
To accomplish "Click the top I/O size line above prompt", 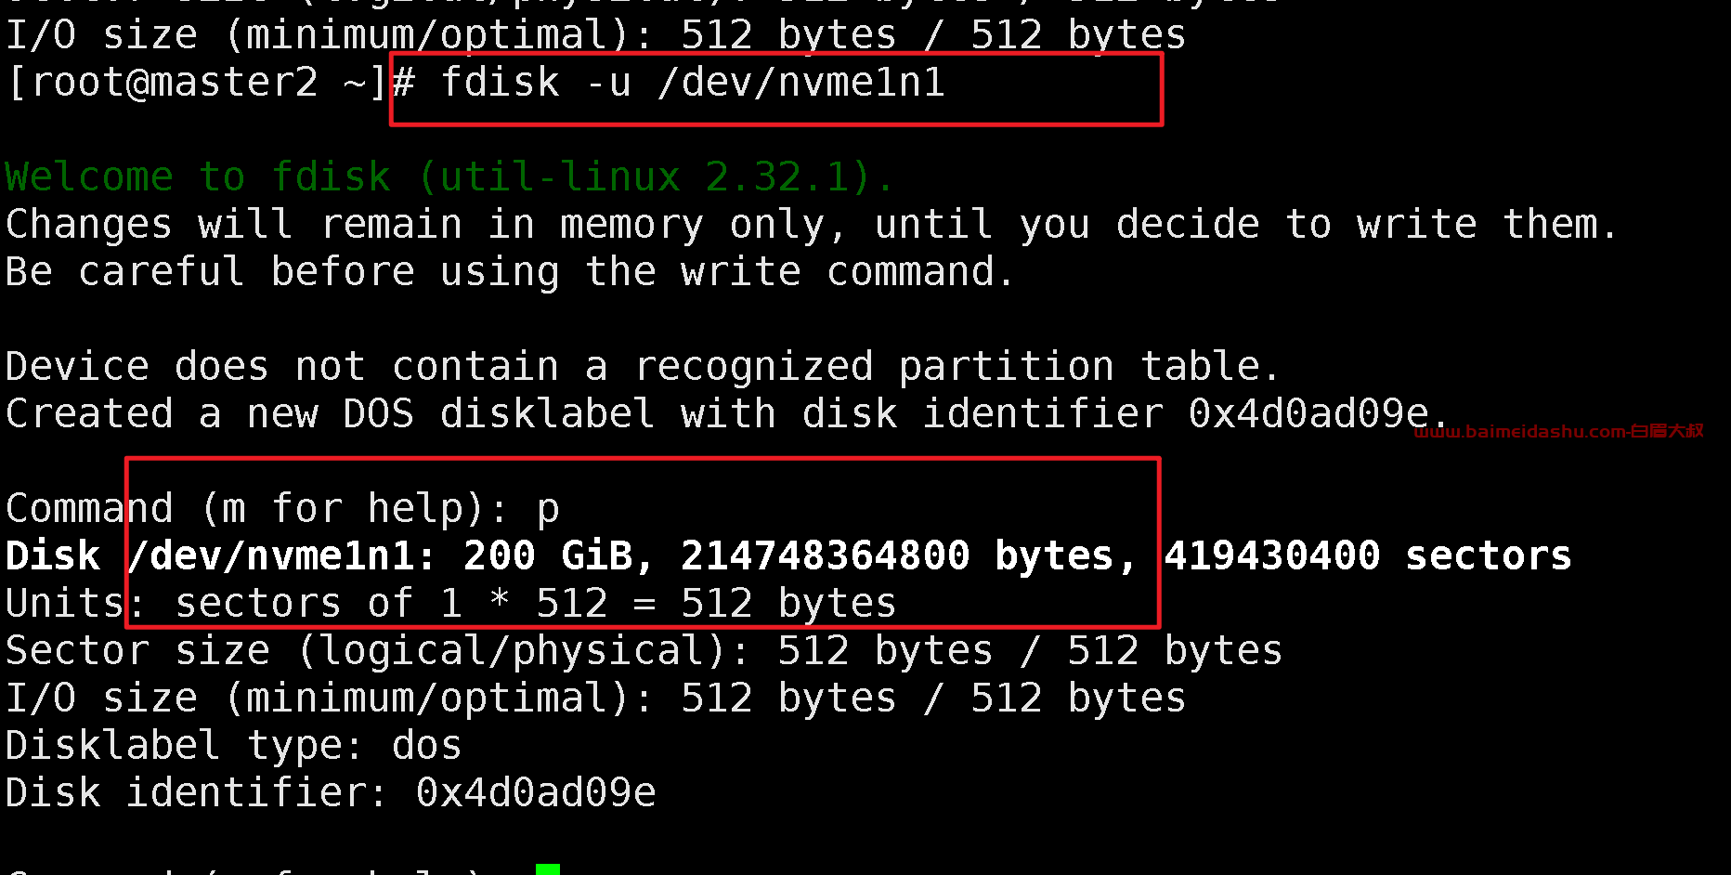I will 595,35.
